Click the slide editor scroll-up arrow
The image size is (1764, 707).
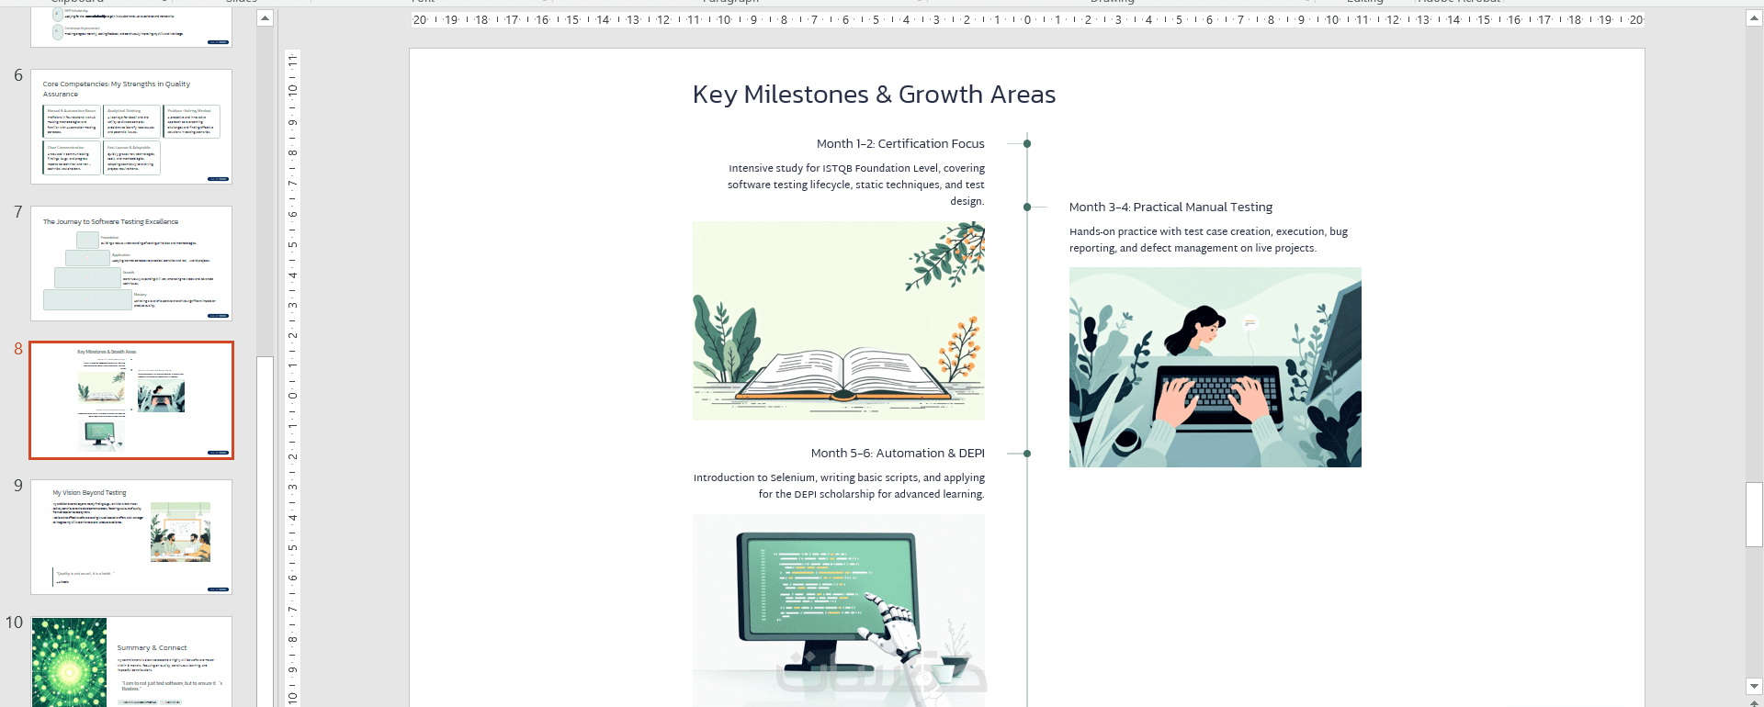click(x=1754, y=18)
